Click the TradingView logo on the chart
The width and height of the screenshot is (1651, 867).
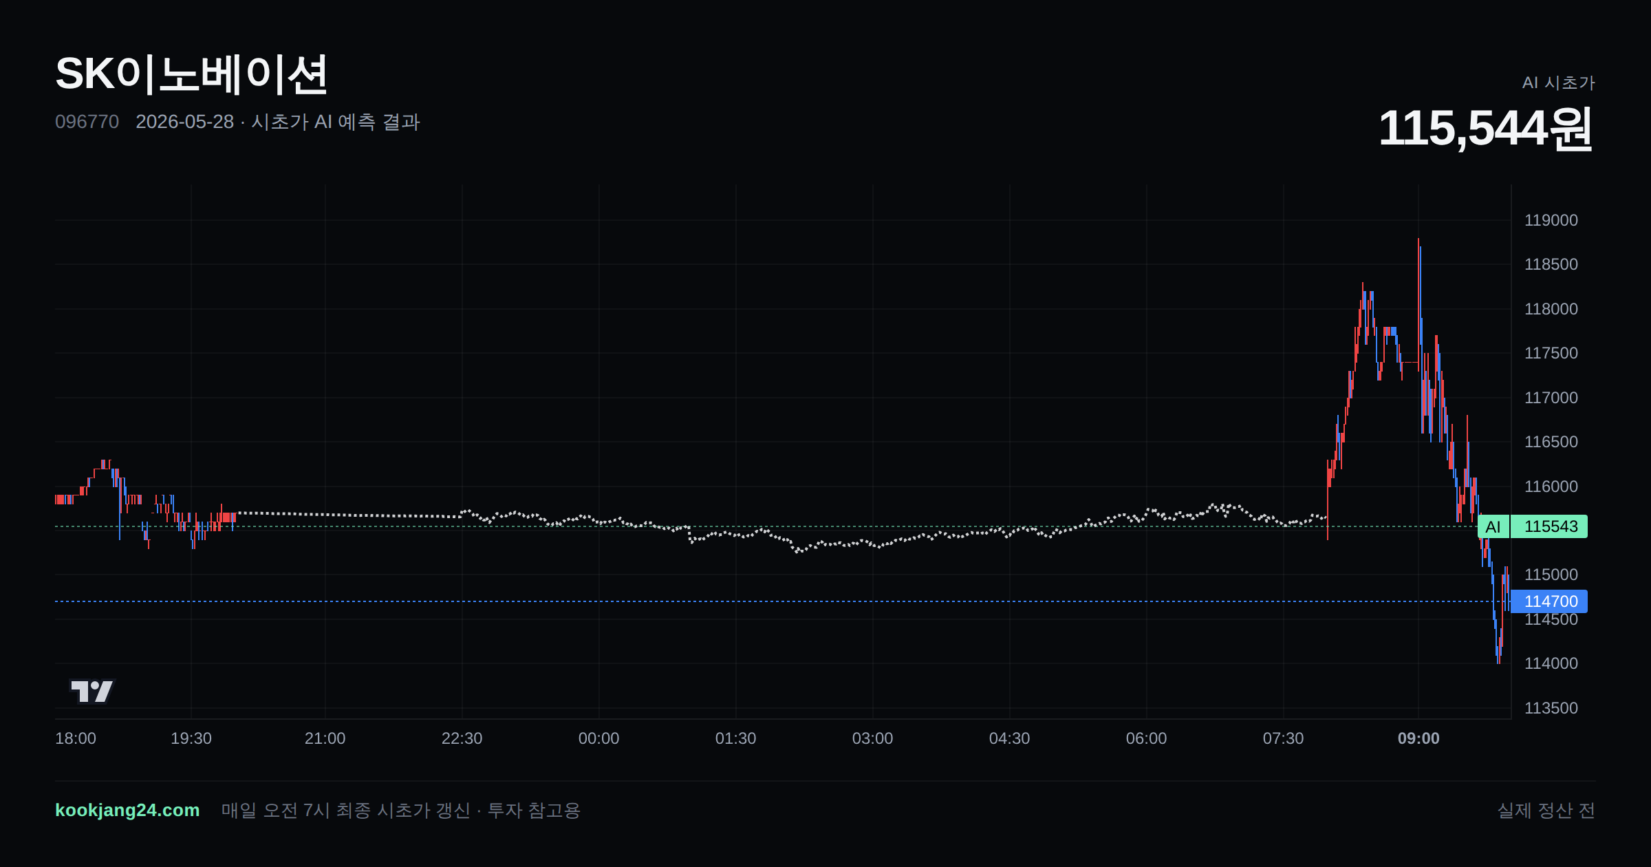[x=92, y=691]
